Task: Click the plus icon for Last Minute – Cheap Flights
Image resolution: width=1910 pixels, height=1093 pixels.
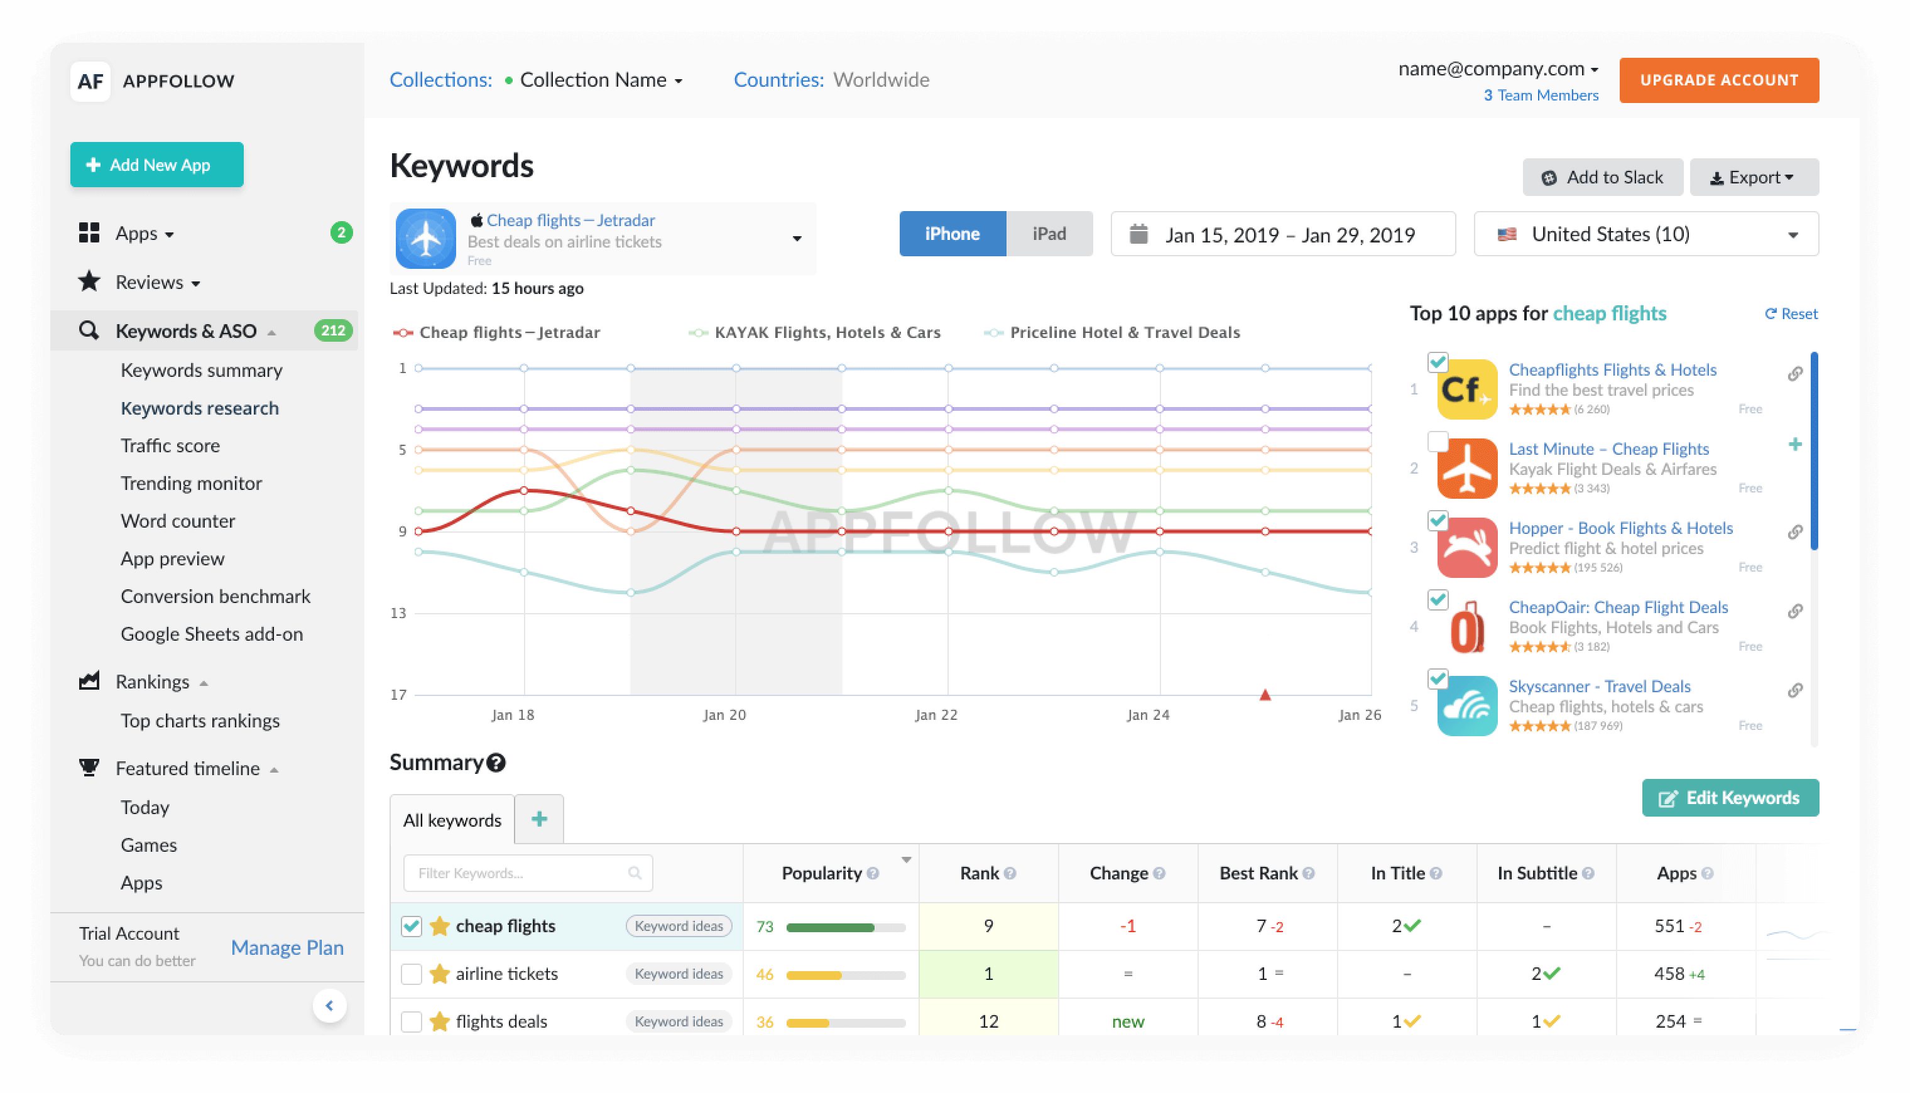Action: tap(1795, 444)
